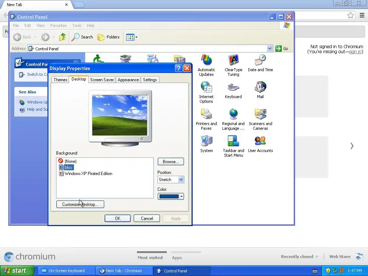Click Search in Control Panel toolbar
Screen dimensions: 368x276
pyautogui.click(x=82, y=37)
